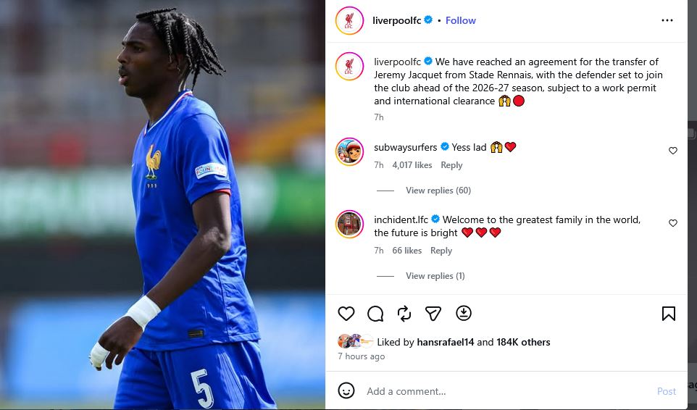Reply to the subwaysurfers comment
The width and height of the screenshot is (697, 410).
[x=451, y=165]
